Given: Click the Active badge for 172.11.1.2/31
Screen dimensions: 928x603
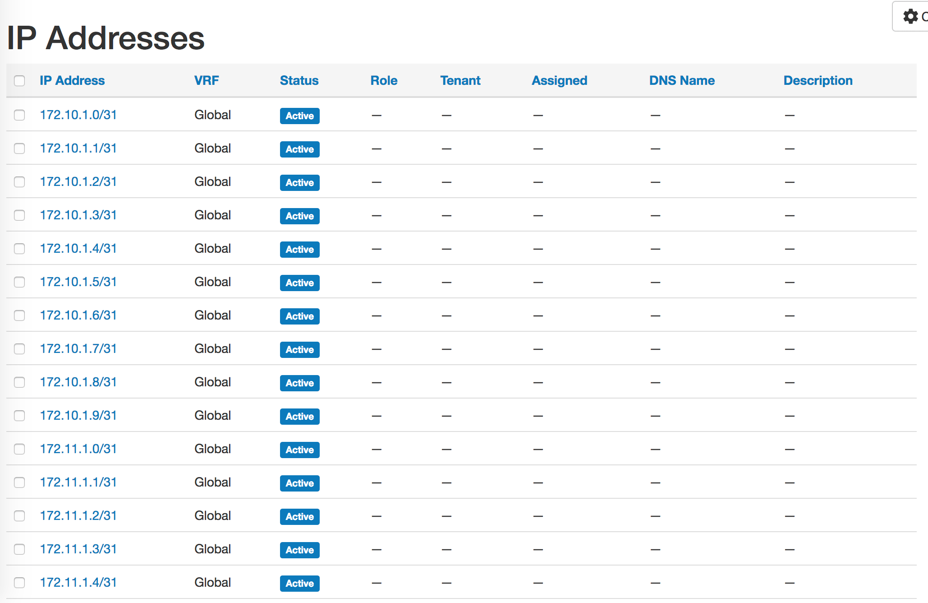Looking at the screenshot, I should [x=299, y=516].
